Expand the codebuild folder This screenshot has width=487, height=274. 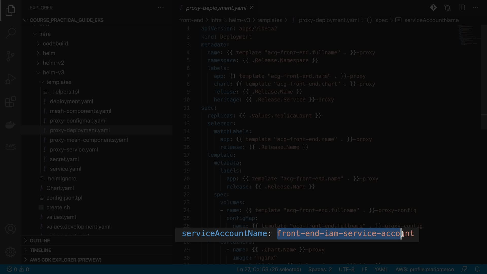[55, 43]
